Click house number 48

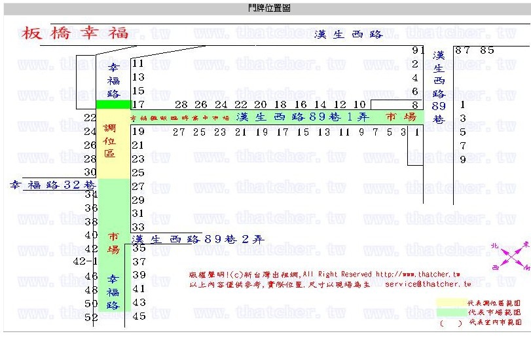click(x=92, y=290)
